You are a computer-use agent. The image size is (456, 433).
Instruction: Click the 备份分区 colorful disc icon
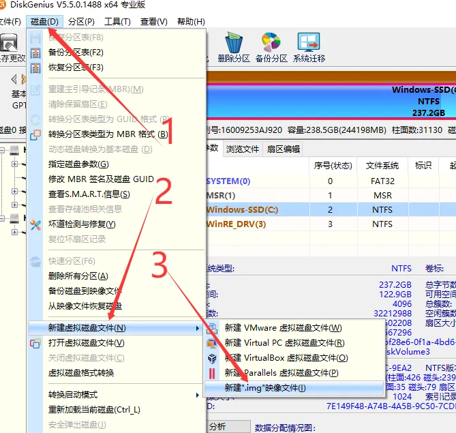(x=271, y=42)
